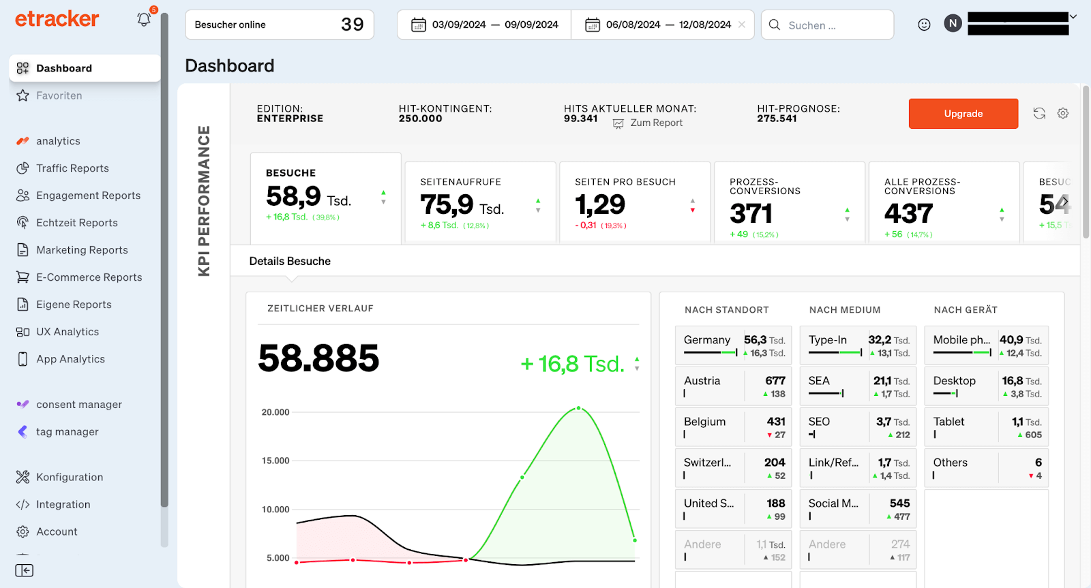Toggle sort arrows on Besuche tile
The width and height of the screenshot is (1091, 588).
(383, 198)
